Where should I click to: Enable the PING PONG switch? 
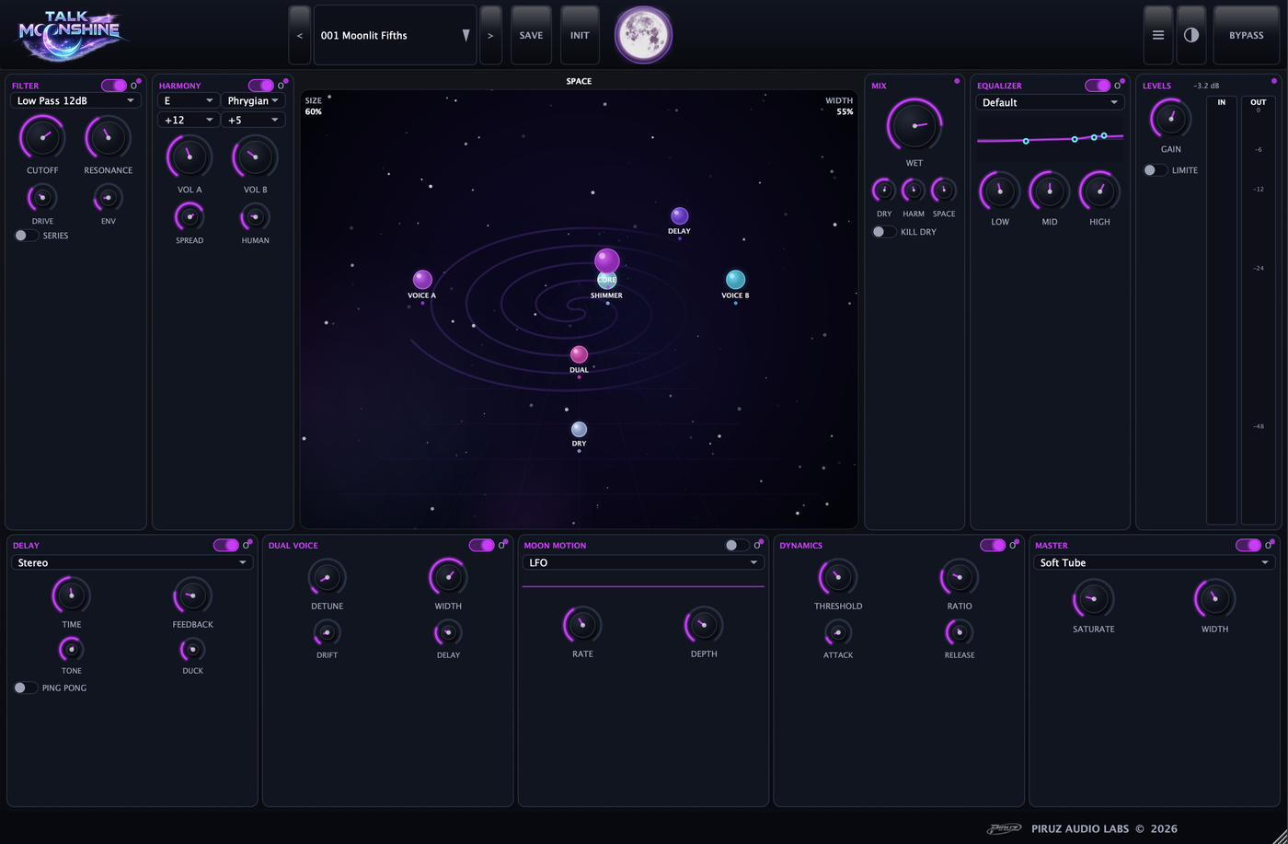click(x=26, y=688)
